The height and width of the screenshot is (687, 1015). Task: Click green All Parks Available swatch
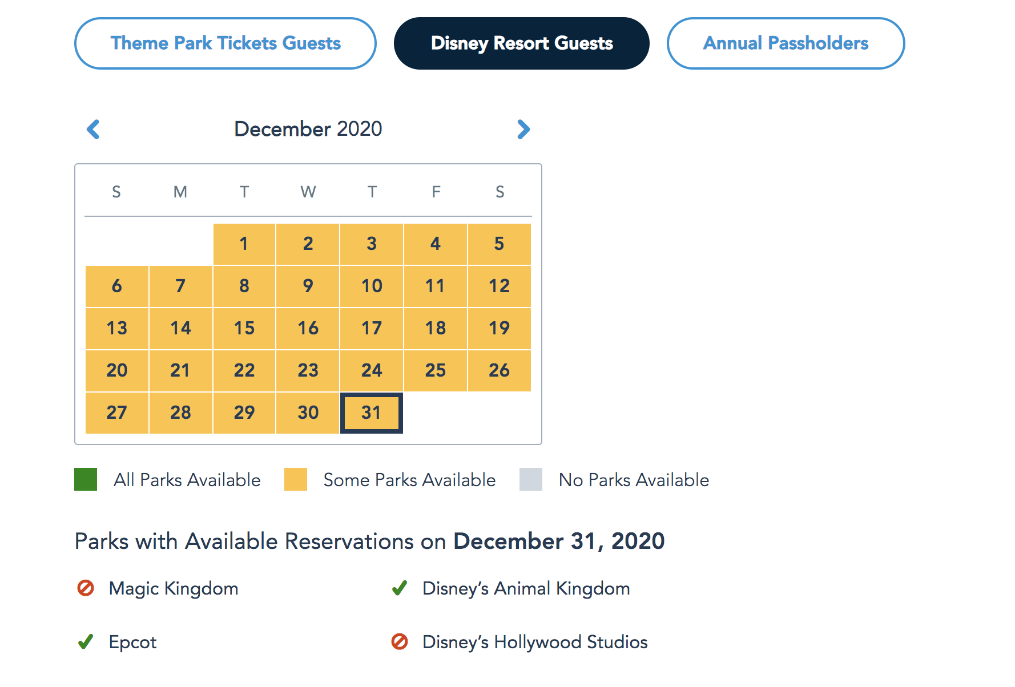click(86, 479)
